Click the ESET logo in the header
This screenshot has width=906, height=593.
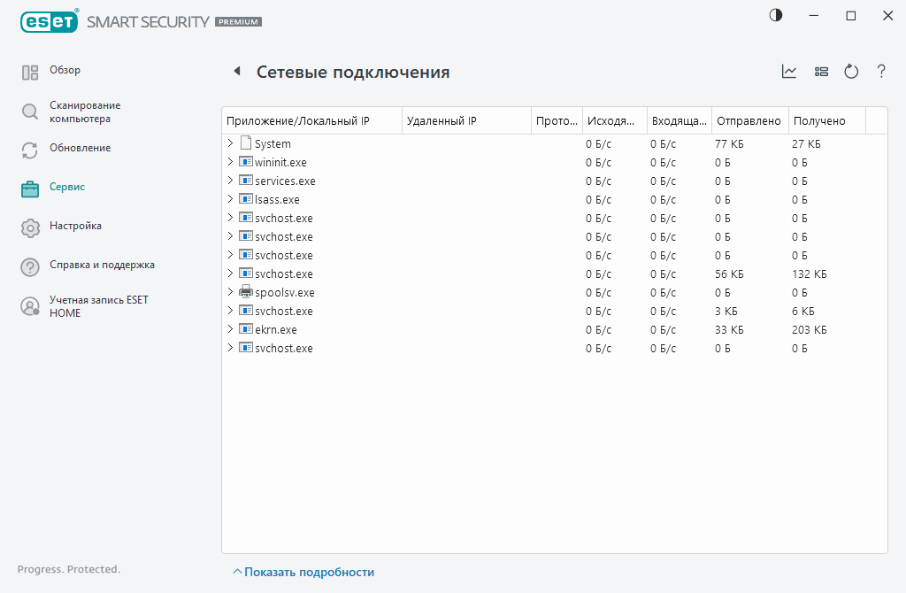[49, 21]
